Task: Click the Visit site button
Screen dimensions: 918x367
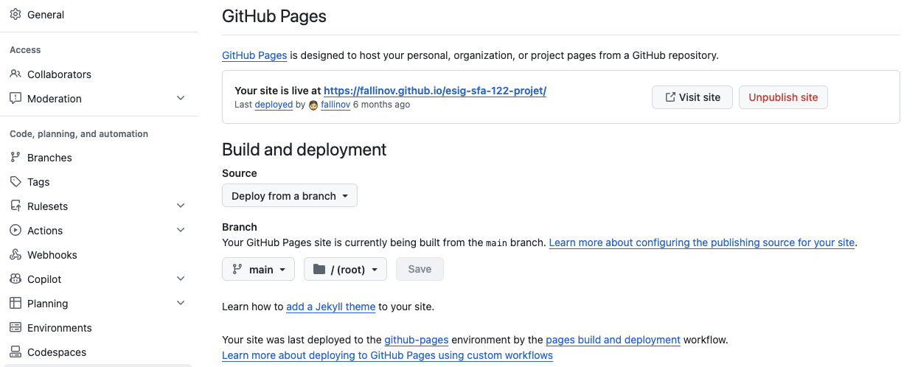Action: pos(692,97)
